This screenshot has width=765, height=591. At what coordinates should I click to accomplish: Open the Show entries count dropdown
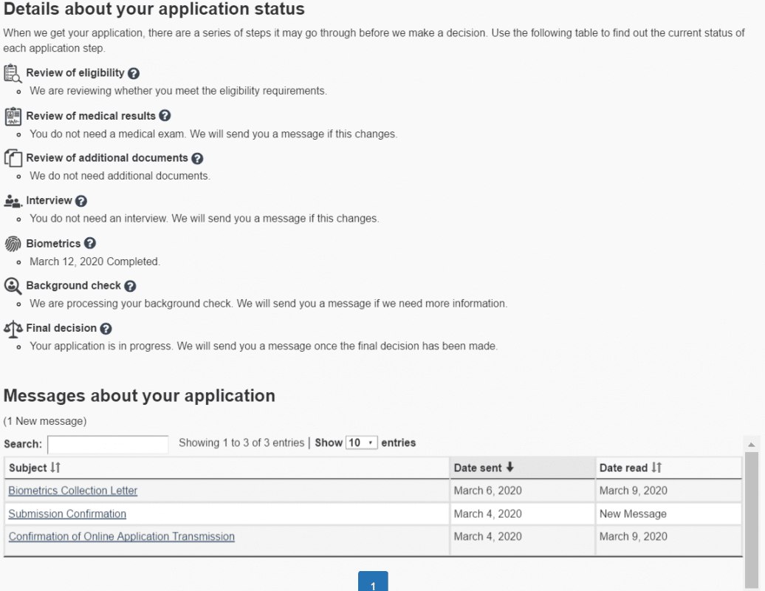pos(362,443)
